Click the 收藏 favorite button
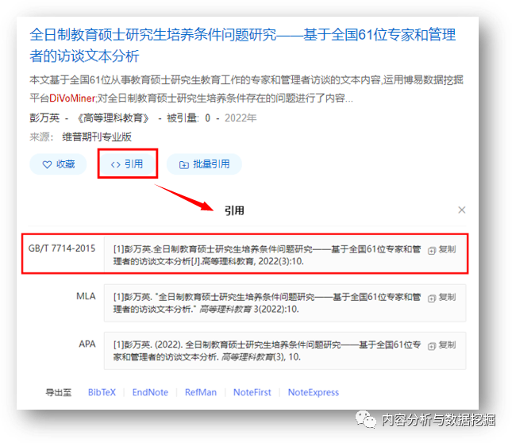 [58, 164]
